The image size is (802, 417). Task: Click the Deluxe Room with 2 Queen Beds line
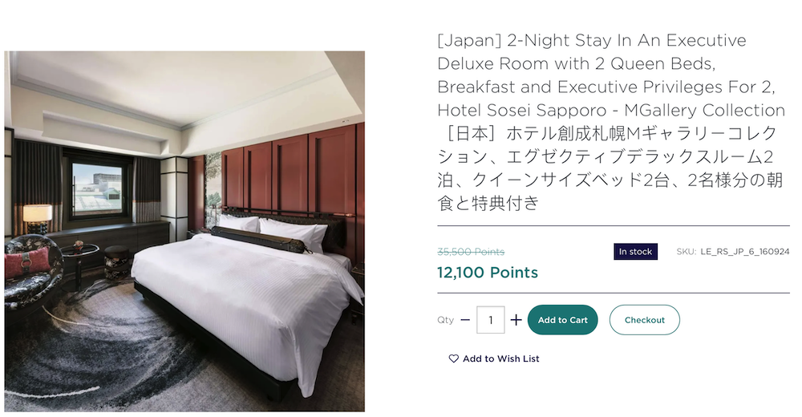pos(577,64)
